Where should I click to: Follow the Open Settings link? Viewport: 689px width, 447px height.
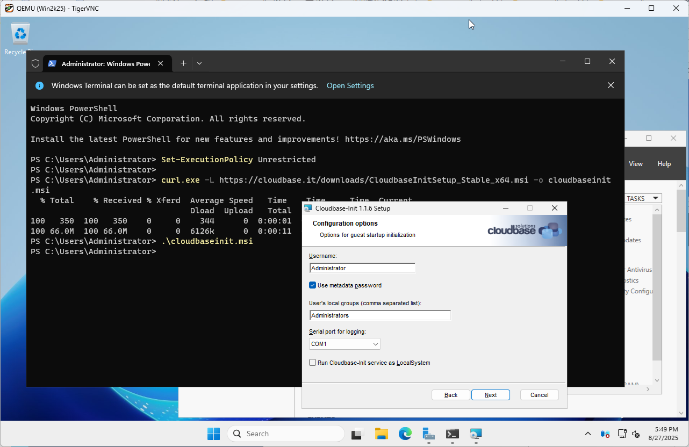[x=350, y=85]
